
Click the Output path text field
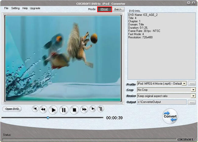(161, 102)
